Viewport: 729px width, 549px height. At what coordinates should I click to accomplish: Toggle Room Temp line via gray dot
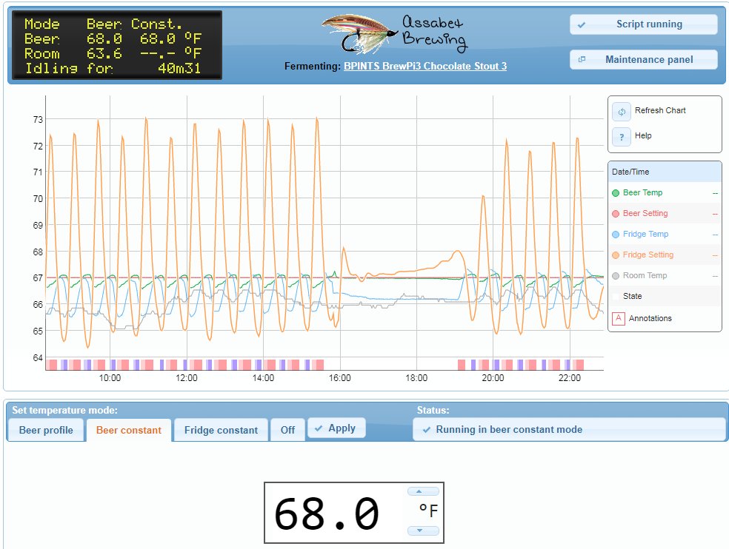click(616, 276)
